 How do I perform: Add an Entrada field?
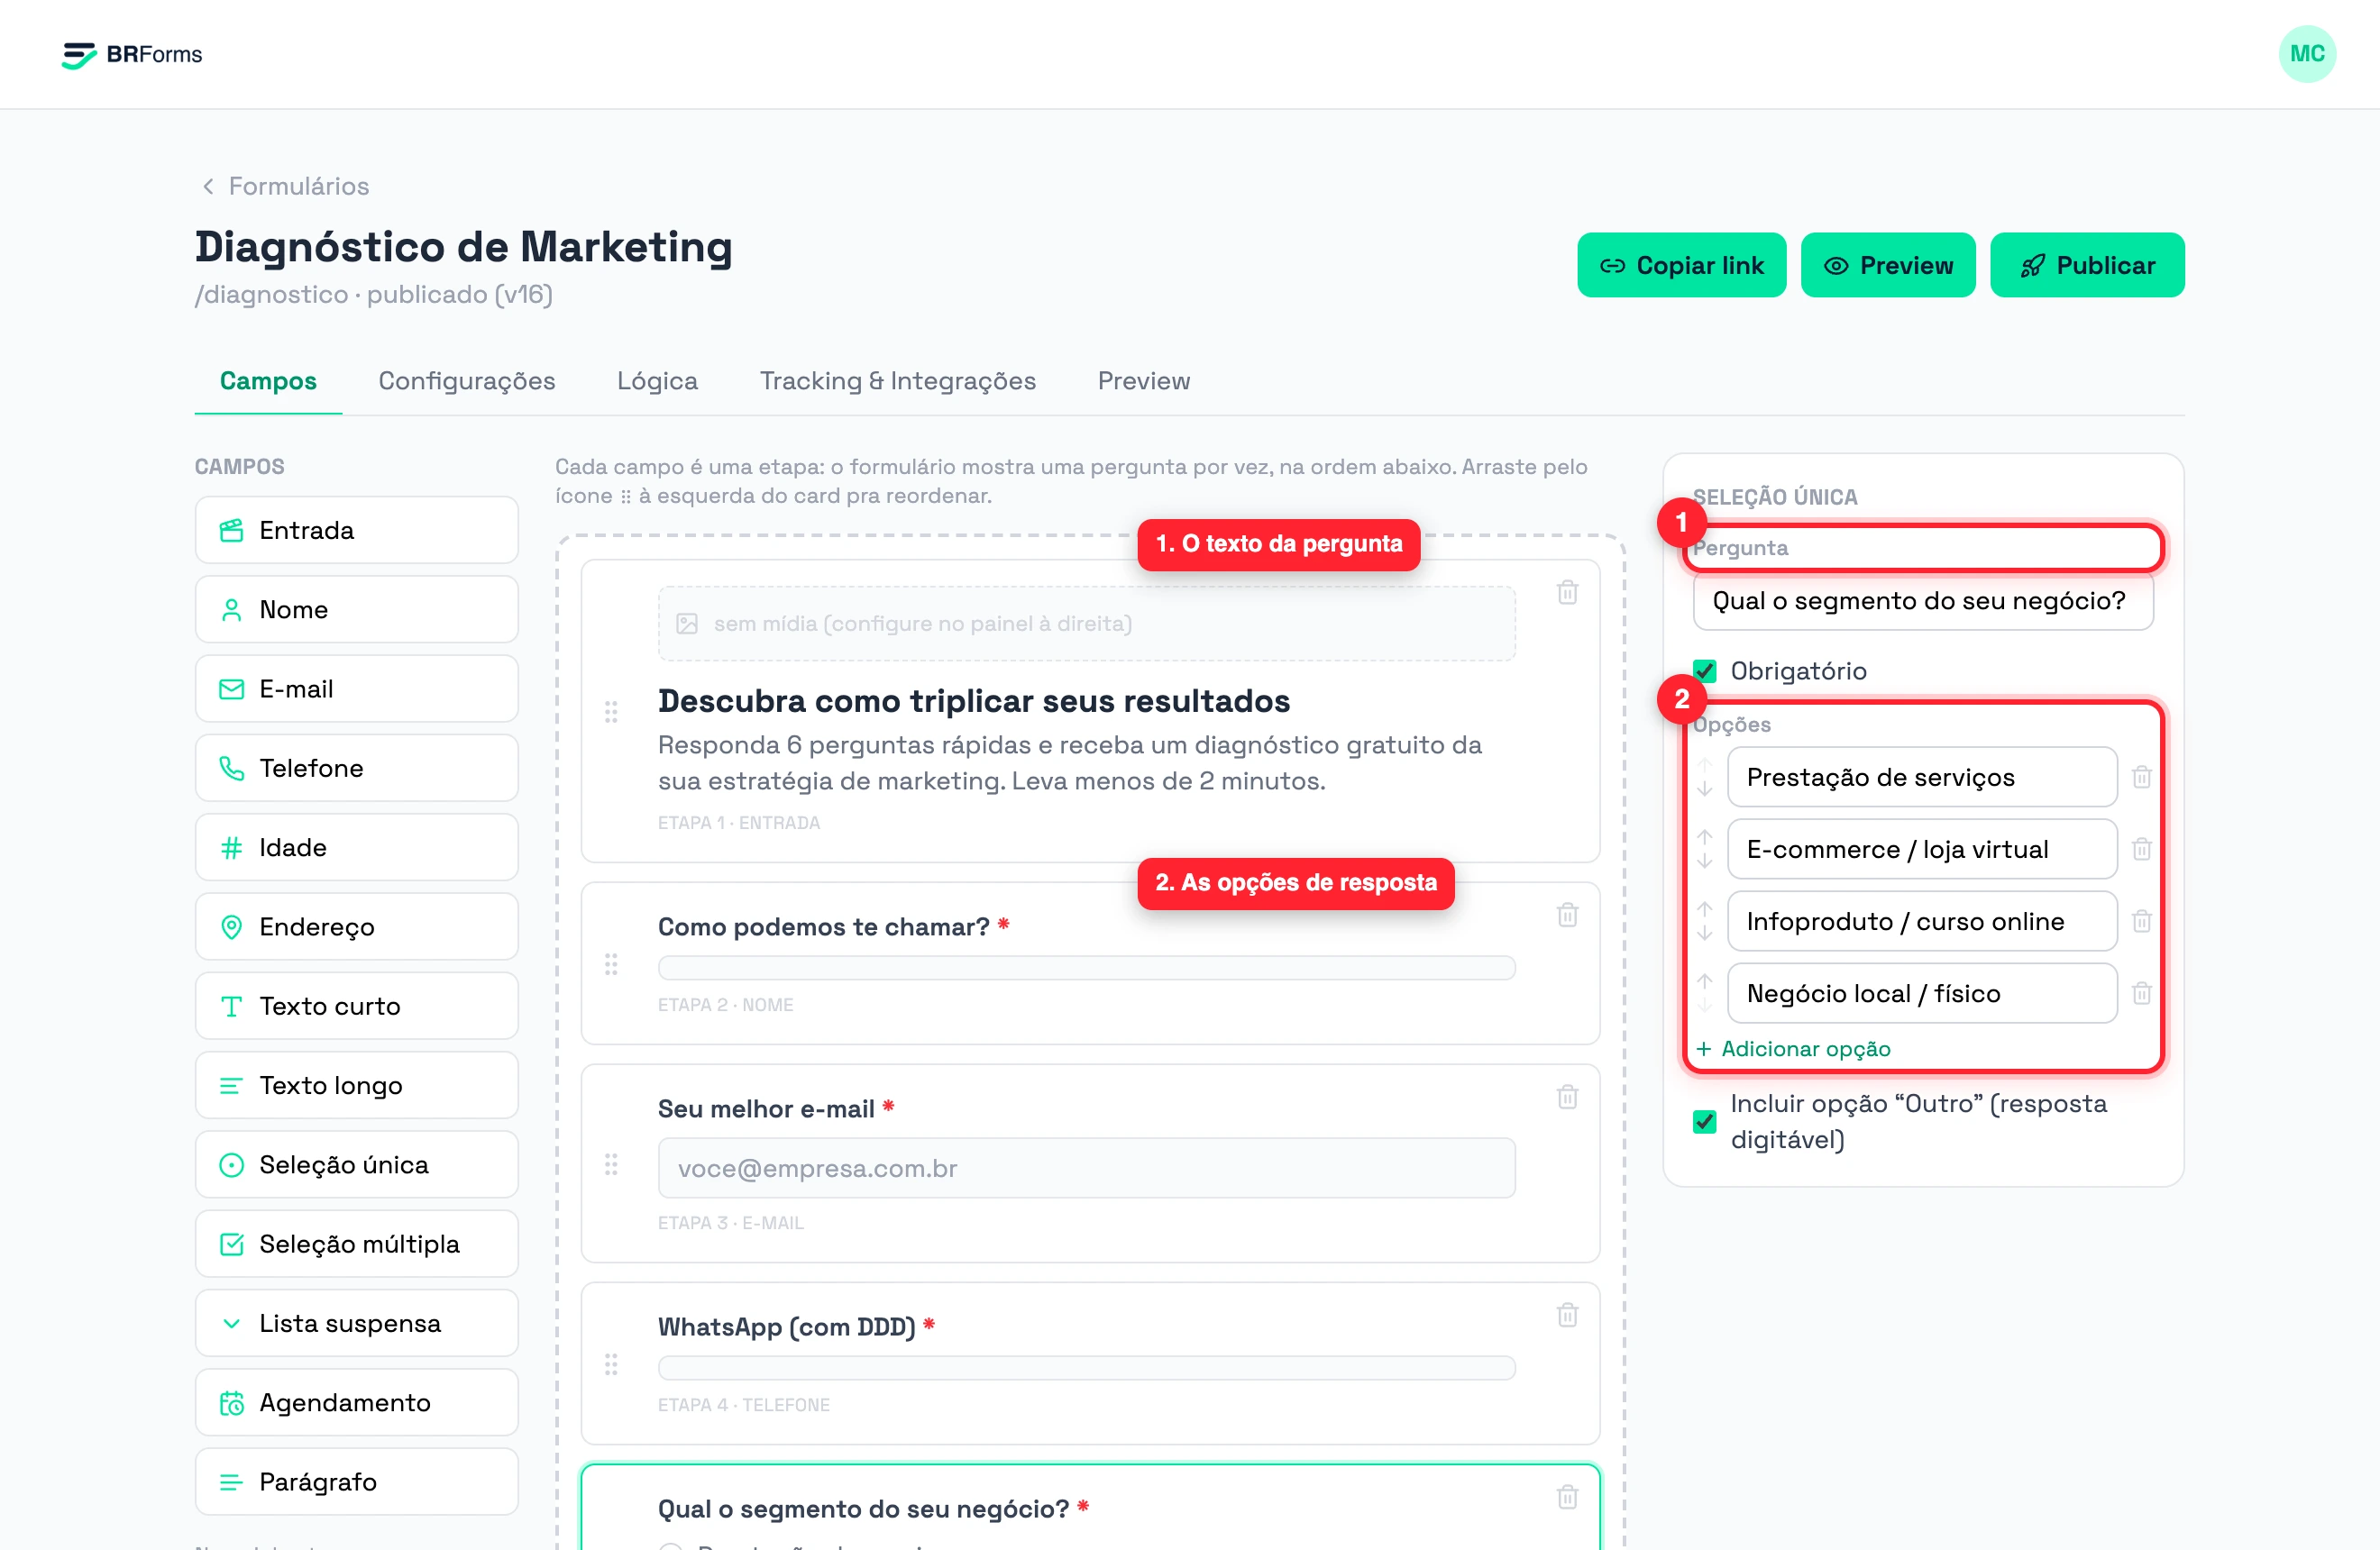tap(356, 530)
